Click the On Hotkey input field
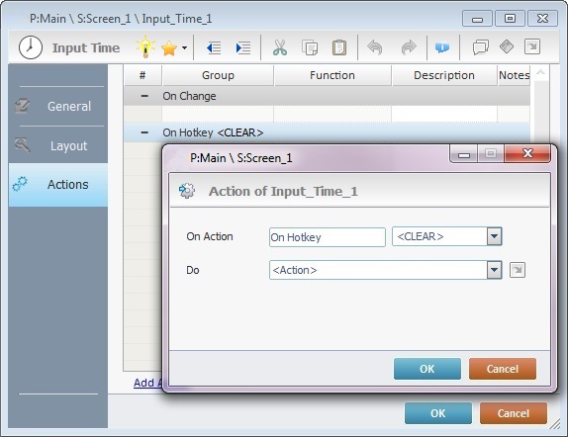Image resolution: width=568 pixels, height=437 pixels. 328,237
